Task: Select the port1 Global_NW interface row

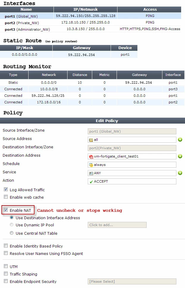Action: coord(91,16)
